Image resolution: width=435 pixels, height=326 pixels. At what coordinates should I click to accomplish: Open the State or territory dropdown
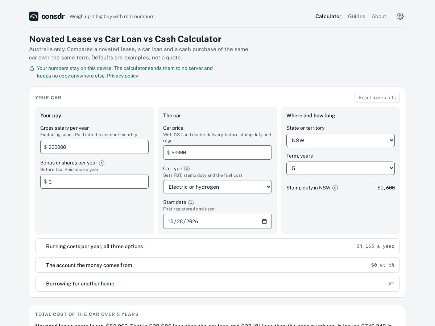point(340,141)
